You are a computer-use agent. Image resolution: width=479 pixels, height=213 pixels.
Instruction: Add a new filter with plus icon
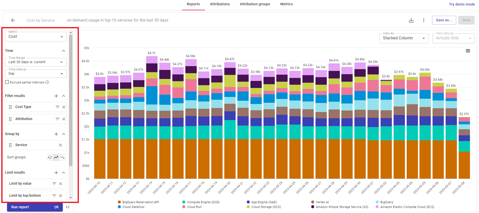pyautogui.click(x=56, y=96)
